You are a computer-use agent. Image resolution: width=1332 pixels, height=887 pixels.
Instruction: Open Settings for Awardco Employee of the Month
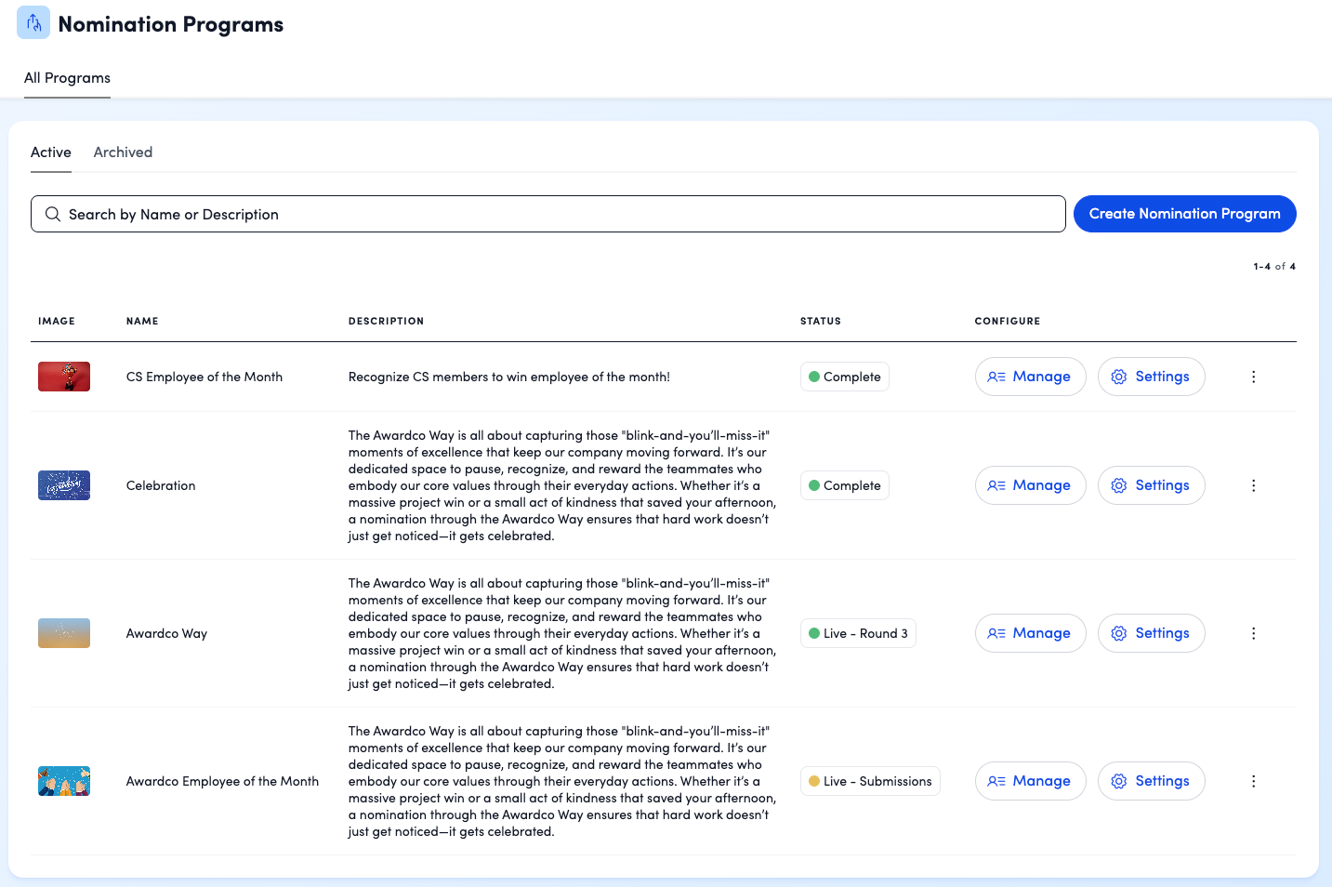tap(1151, 781)
